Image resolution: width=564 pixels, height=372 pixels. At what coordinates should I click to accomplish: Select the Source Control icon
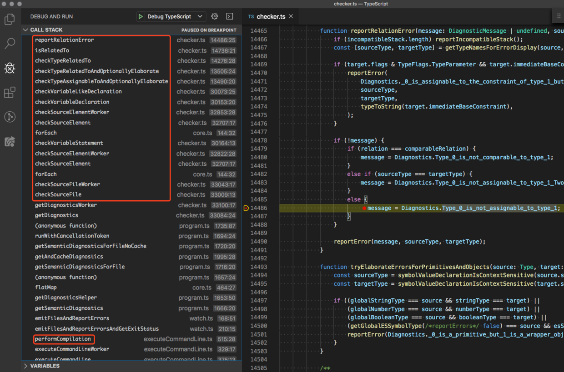click(x=10, y=117)
